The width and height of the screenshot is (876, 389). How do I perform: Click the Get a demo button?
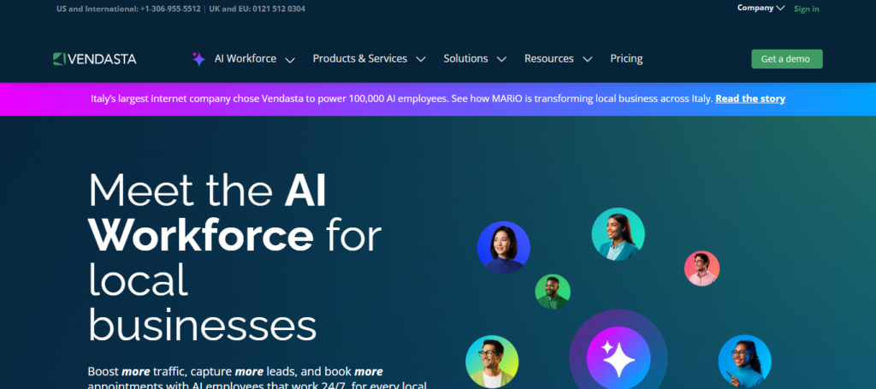tap(787, 59)
